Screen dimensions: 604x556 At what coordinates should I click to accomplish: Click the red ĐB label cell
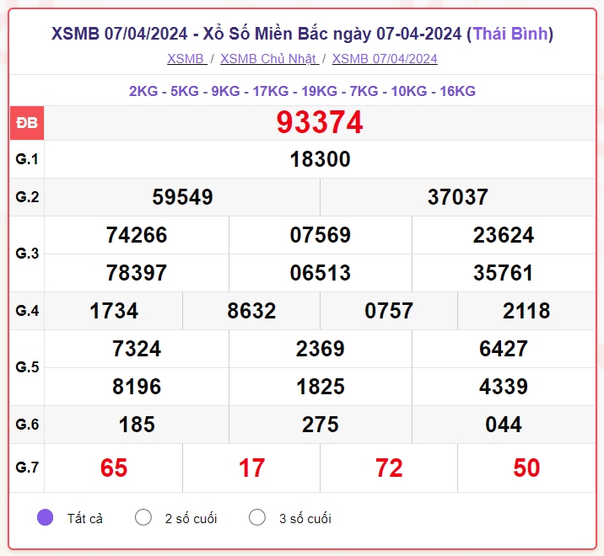tap(27, 123)
